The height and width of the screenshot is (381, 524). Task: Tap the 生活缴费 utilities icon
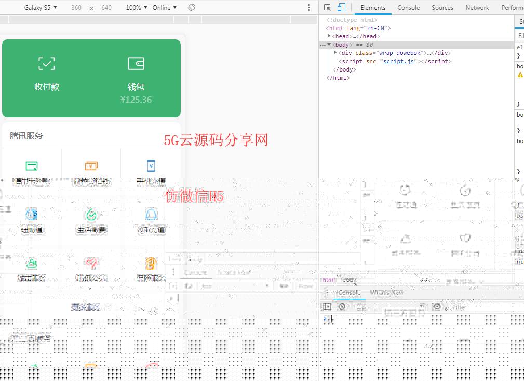(x=91, y=214)
